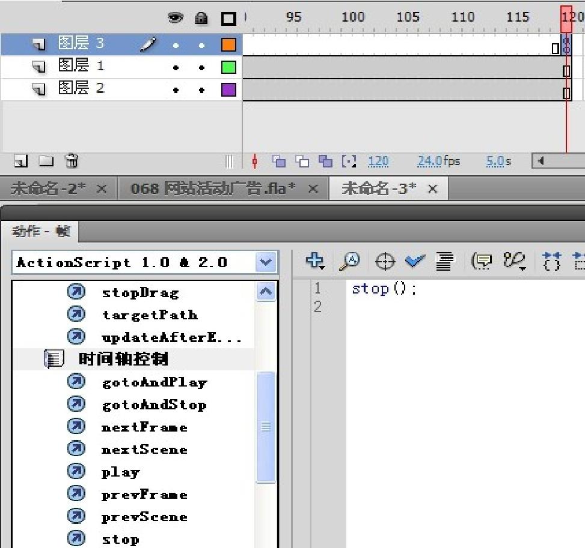
Task: Click insert target path crosshair icon
Action: coord(385,260)
